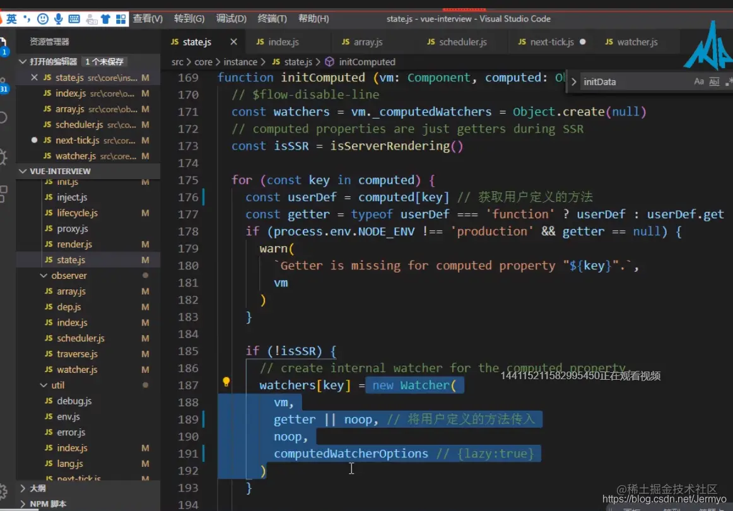733x511 pixels.
Task: Close state.js in open editors list
Action: (34, 78)
